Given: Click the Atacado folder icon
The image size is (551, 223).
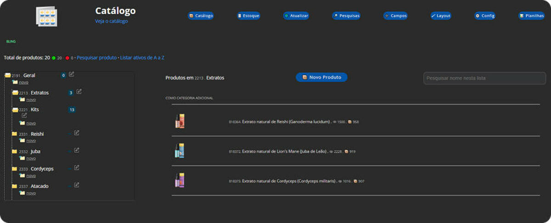Looking at the screenshot, I should tap(15, 186).
